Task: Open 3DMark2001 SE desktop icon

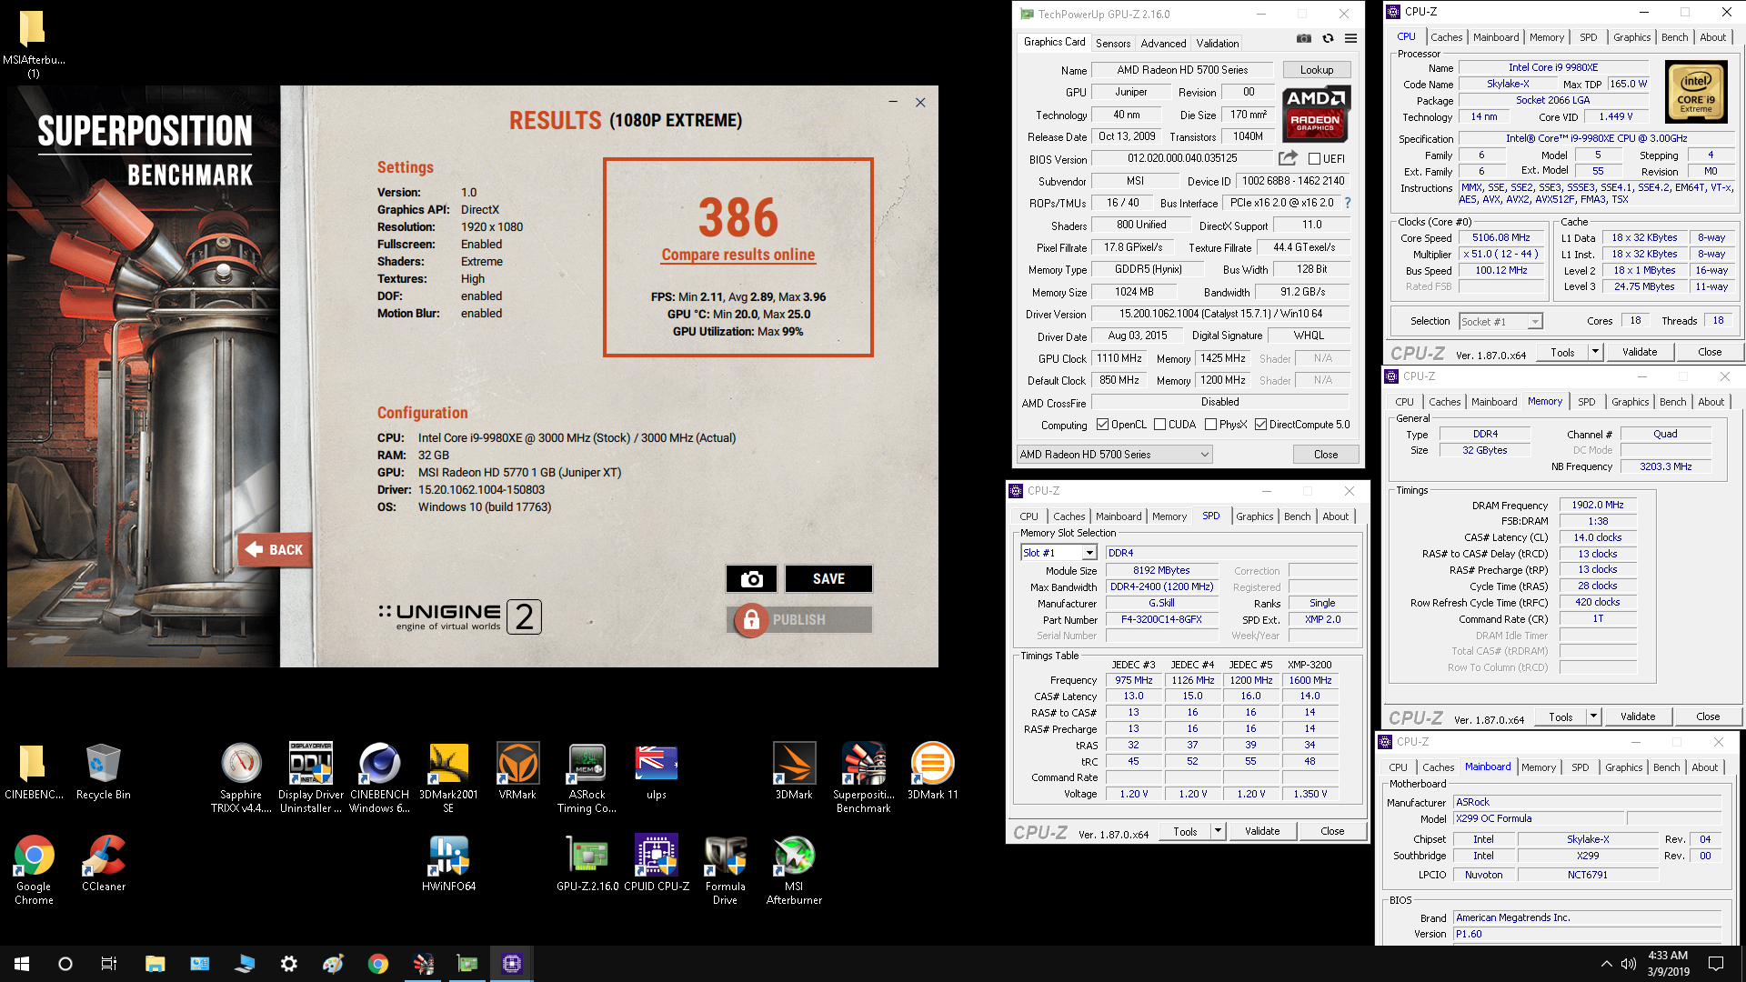Action: pos(448,778)
